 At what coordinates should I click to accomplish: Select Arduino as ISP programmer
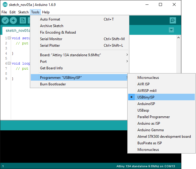point(162,123)
